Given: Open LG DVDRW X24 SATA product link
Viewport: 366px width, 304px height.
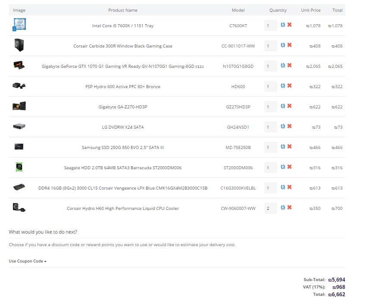Looking at the screenshot, I should [x=123, y=127].
